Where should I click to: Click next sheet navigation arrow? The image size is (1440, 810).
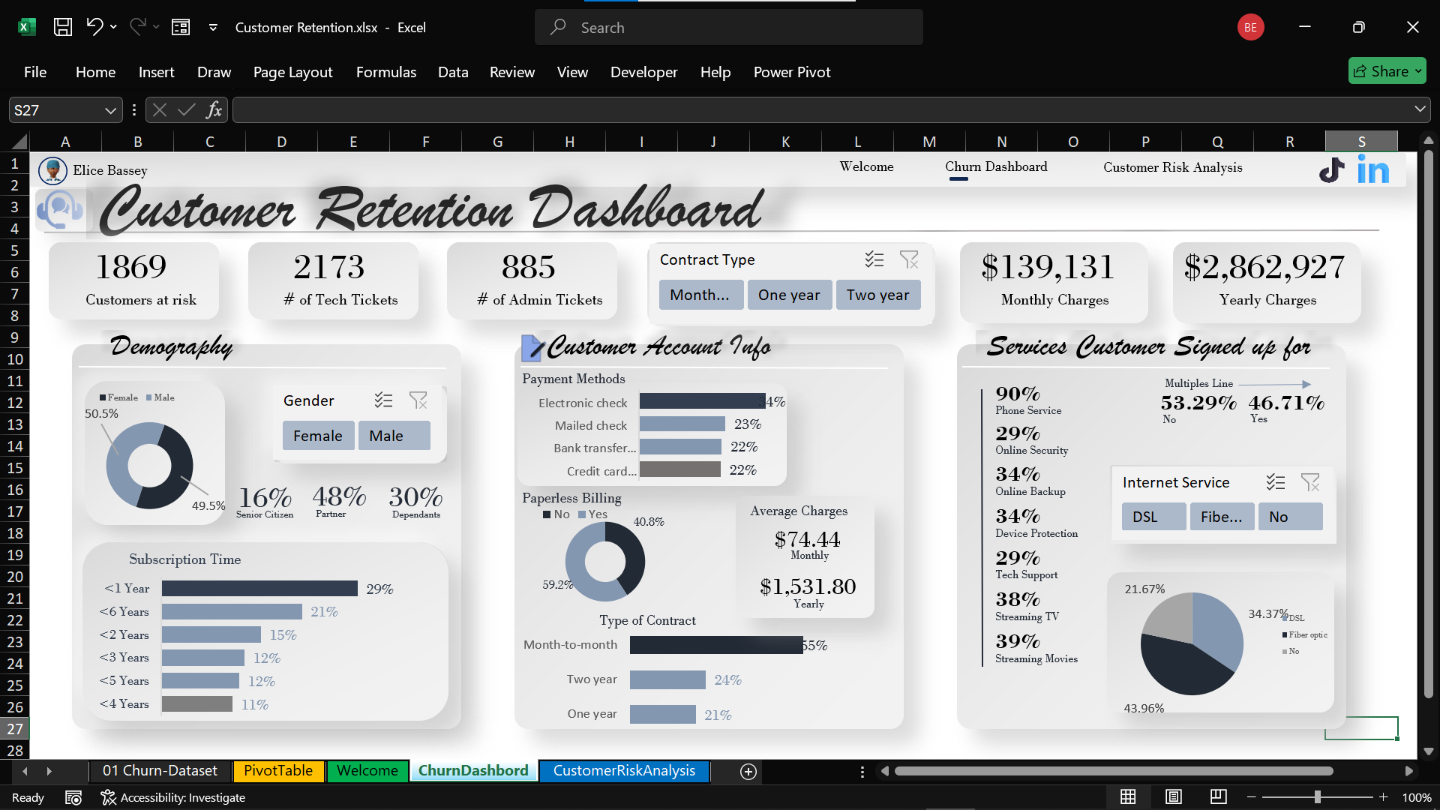49,771
